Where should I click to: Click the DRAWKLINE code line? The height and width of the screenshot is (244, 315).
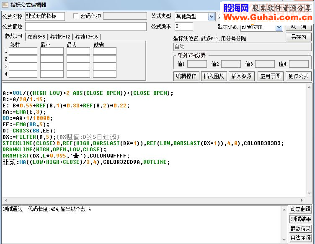click(54, 150)
